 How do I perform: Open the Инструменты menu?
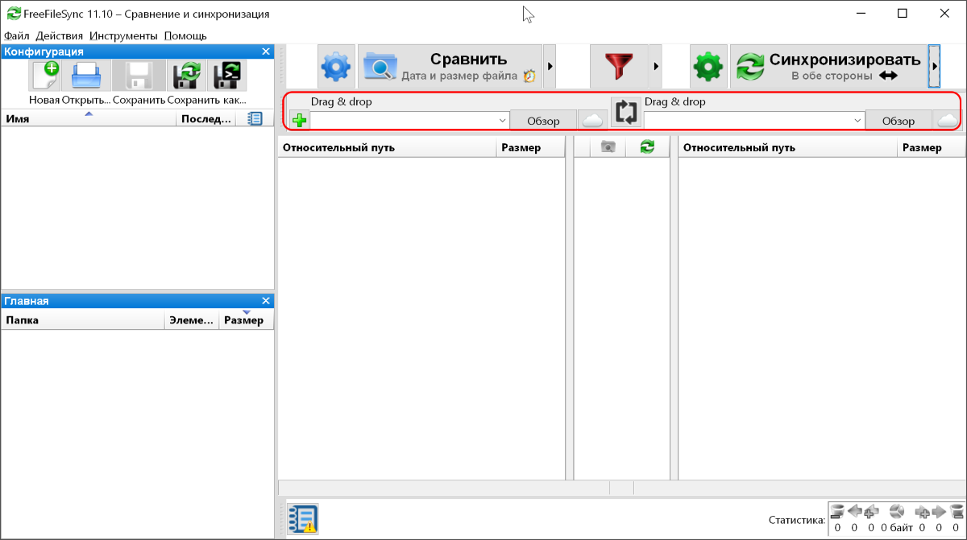(123, 35)
